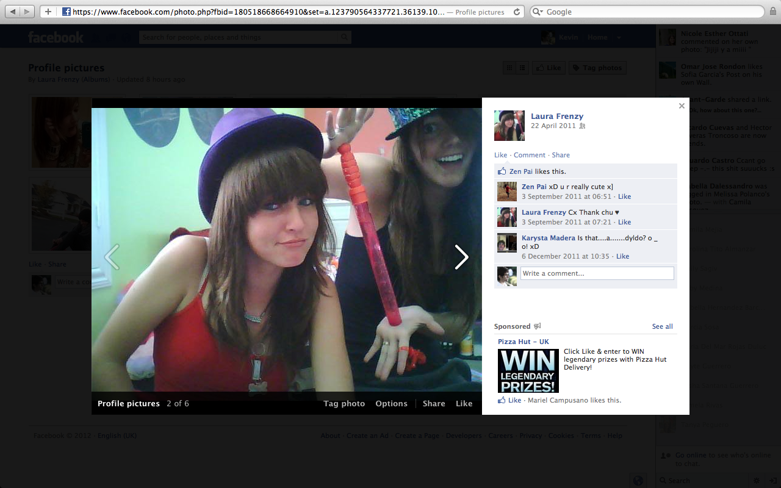This screenshot has width=781, height=488.
Task: Click the Tag photos button on the album page
Action: point(597,68)
